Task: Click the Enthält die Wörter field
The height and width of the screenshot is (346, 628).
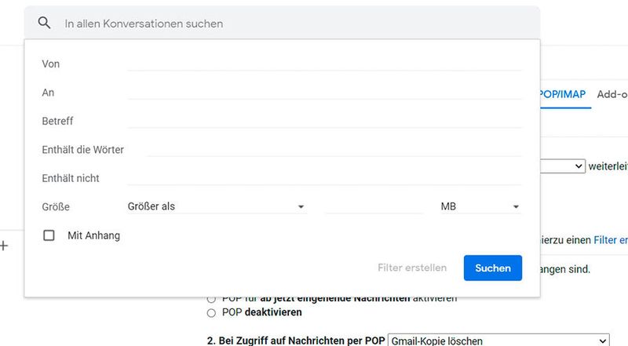Action: 334,149
